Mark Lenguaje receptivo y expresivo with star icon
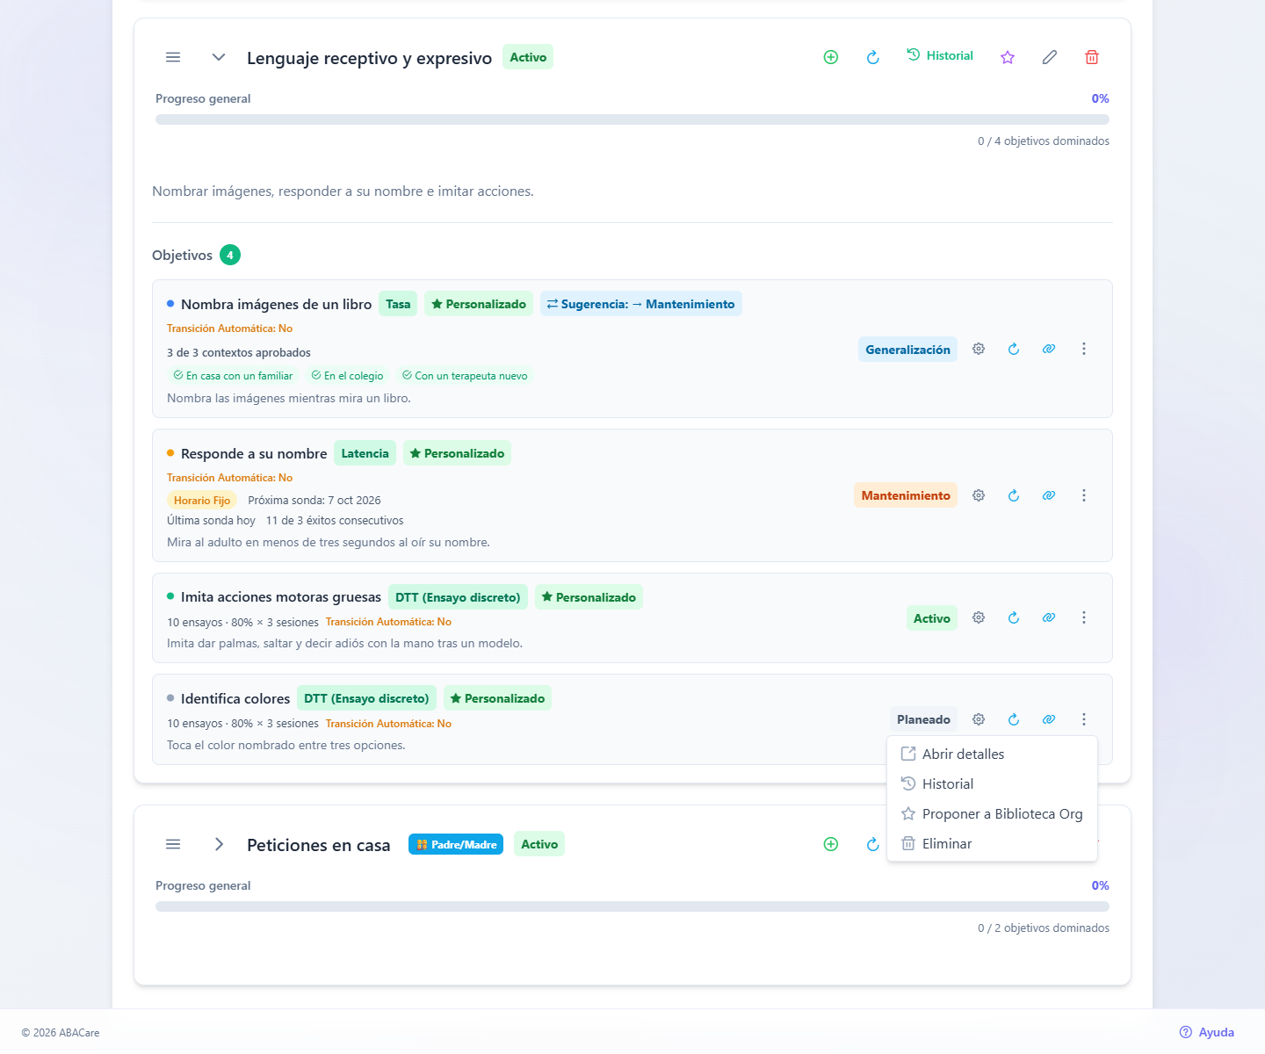The height and width of the screenshot is (1054, 1265). click(1008, 57)
